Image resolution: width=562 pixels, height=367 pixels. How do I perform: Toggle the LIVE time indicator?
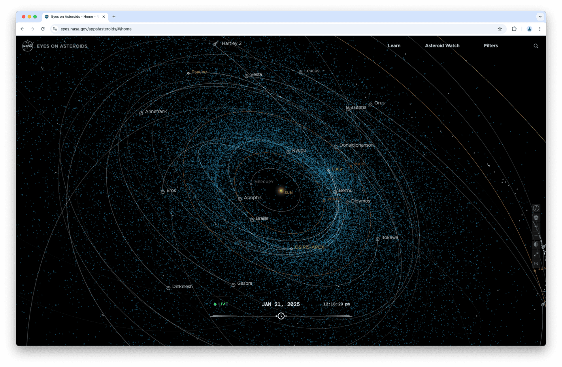coord(221,304)
